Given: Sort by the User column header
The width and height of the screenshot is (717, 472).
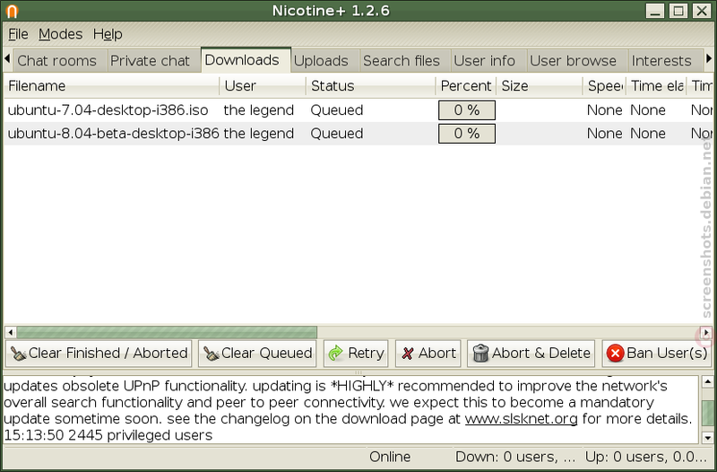Looking at the screenshot, I should 263,86.
